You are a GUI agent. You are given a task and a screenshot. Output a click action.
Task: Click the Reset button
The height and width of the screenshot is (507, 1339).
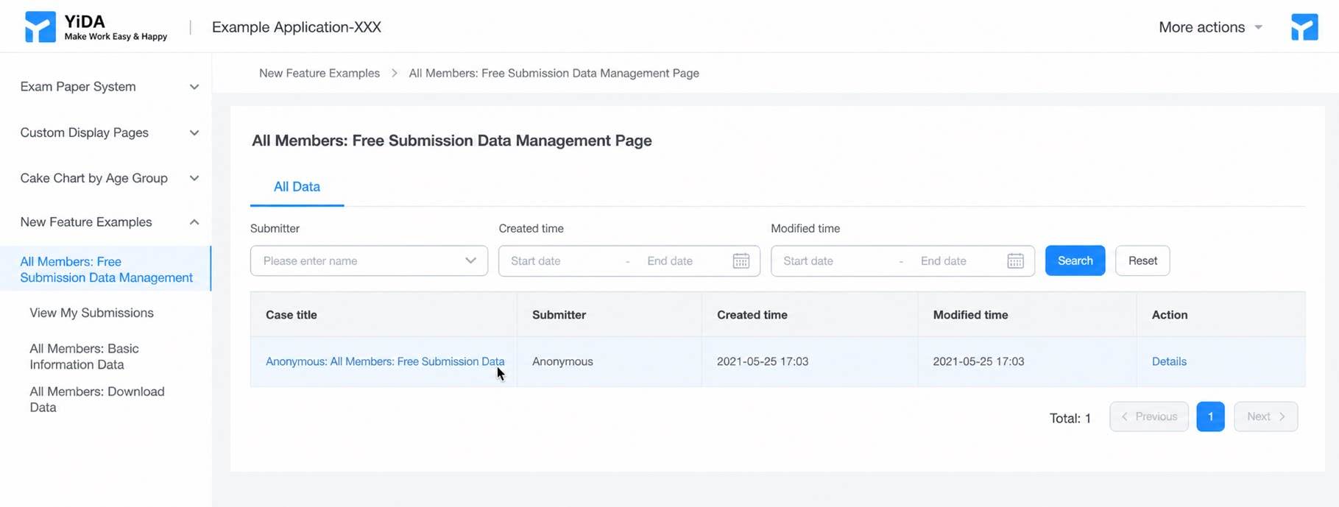click(1142, 260)
